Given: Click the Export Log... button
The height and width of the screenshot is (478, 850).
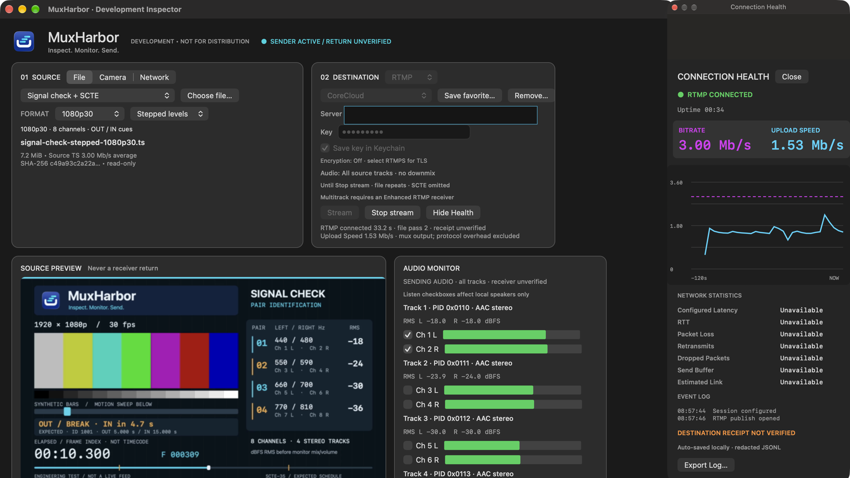Looking at the screenshot, I should point(706,465).
